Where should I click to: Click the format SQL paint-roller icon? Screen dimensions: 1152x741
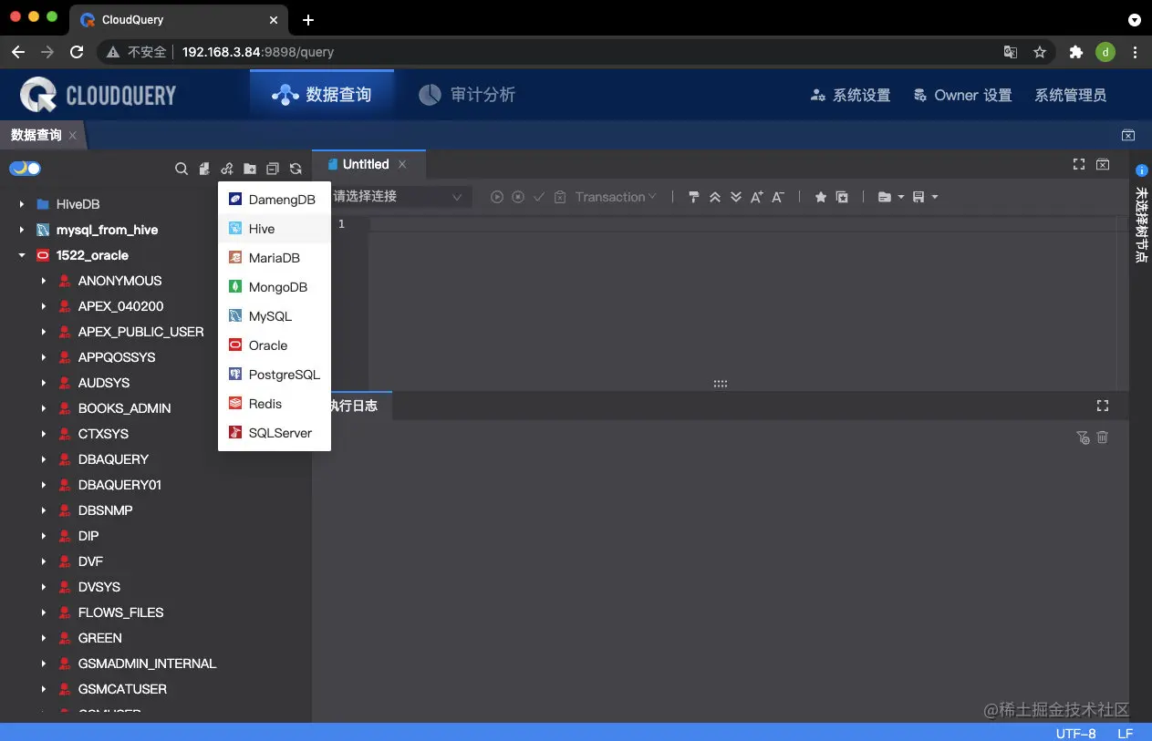[694, 197]
